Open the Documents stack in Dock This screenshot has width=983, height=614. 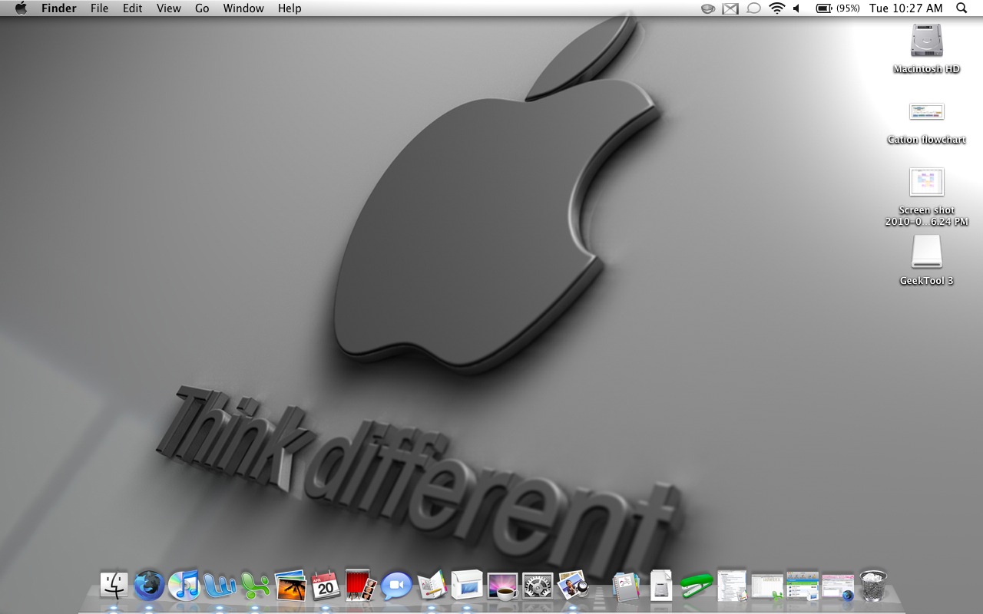click(x=661, y=586)
